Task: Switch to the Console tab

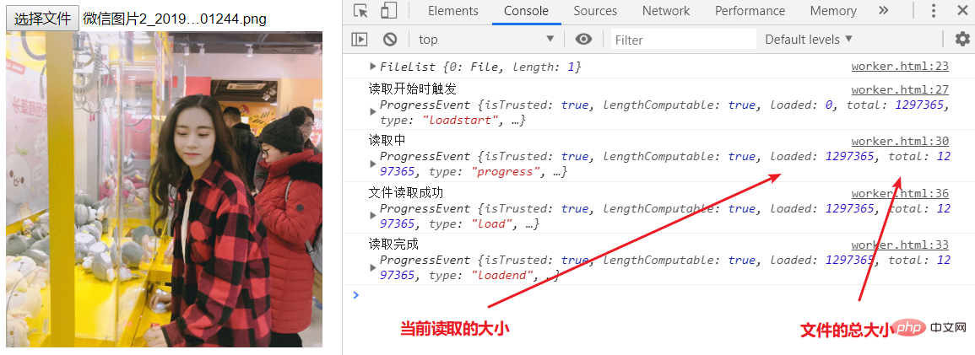Action: click(x=526, y=11)
